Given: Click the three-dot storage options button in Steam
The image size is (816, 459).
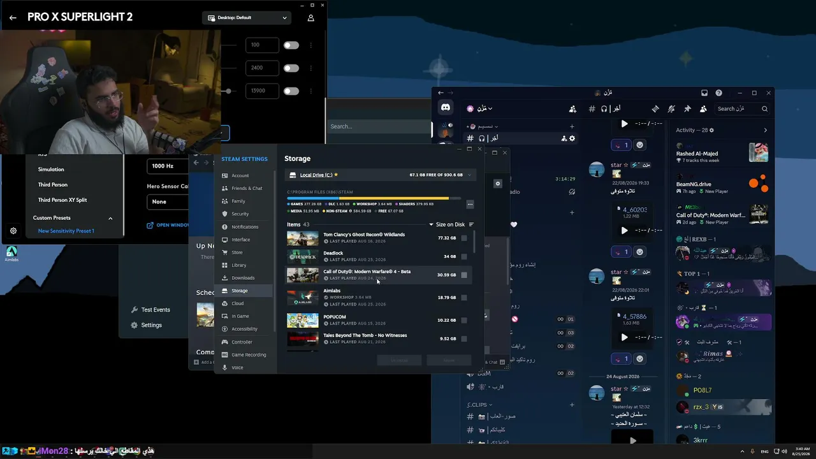Looking at the screenshot, I should click(470, 205).
